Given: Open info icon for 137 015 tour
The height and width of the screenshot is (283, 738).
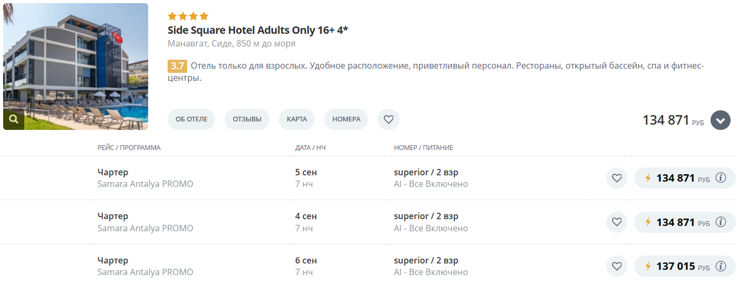Looking at the screenshot, I should (x=721, y=266).
